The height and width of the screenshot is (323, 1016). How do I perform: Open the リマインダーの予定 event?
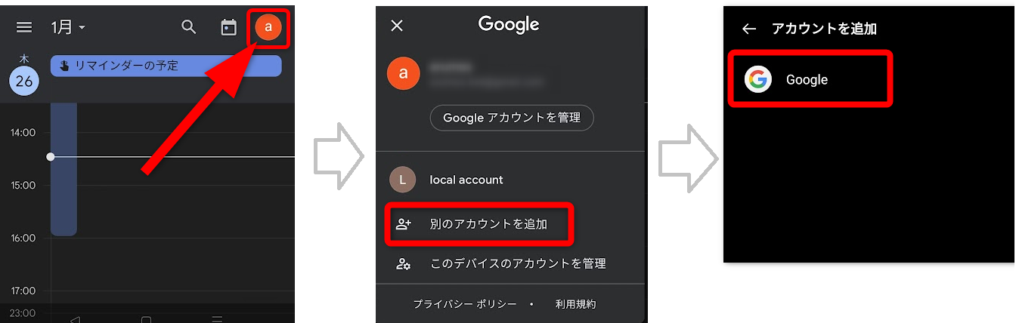166,66
